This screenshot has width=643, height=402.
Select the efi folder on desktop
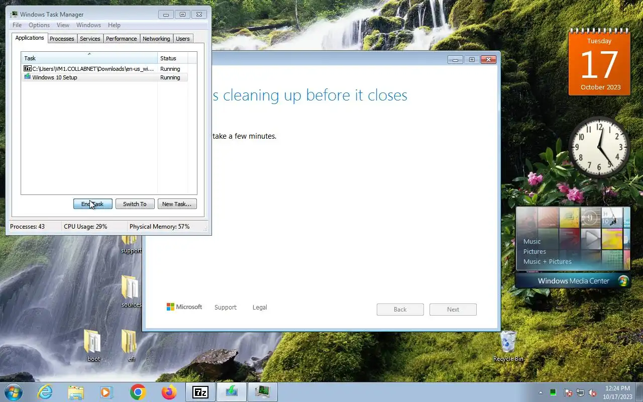[131, 346]
